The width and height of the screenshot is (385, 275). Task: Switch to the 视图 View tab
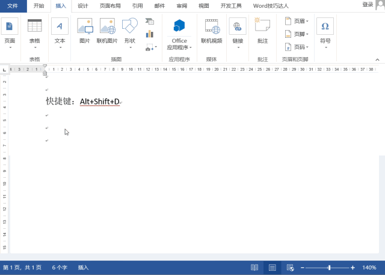(x=204, y=6)
